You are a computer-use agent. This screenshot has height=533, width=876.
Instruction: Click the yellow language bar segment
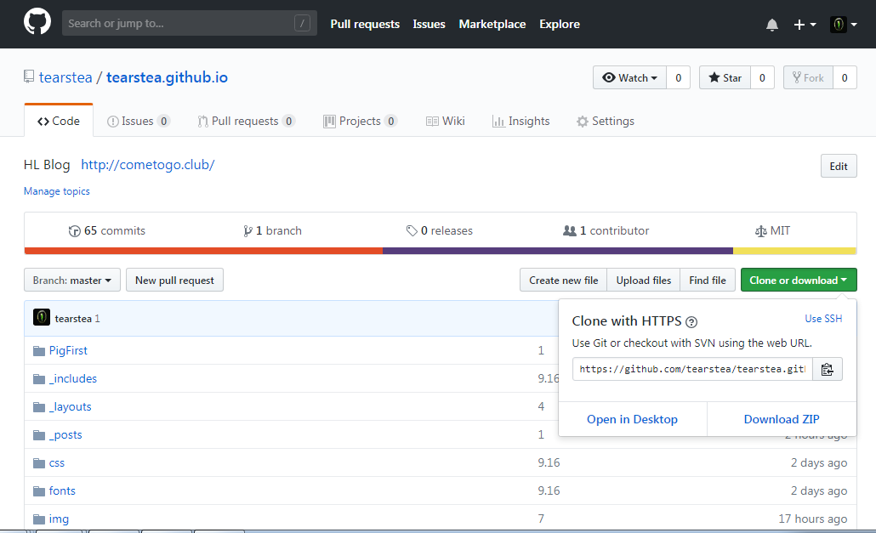point(794,251)
